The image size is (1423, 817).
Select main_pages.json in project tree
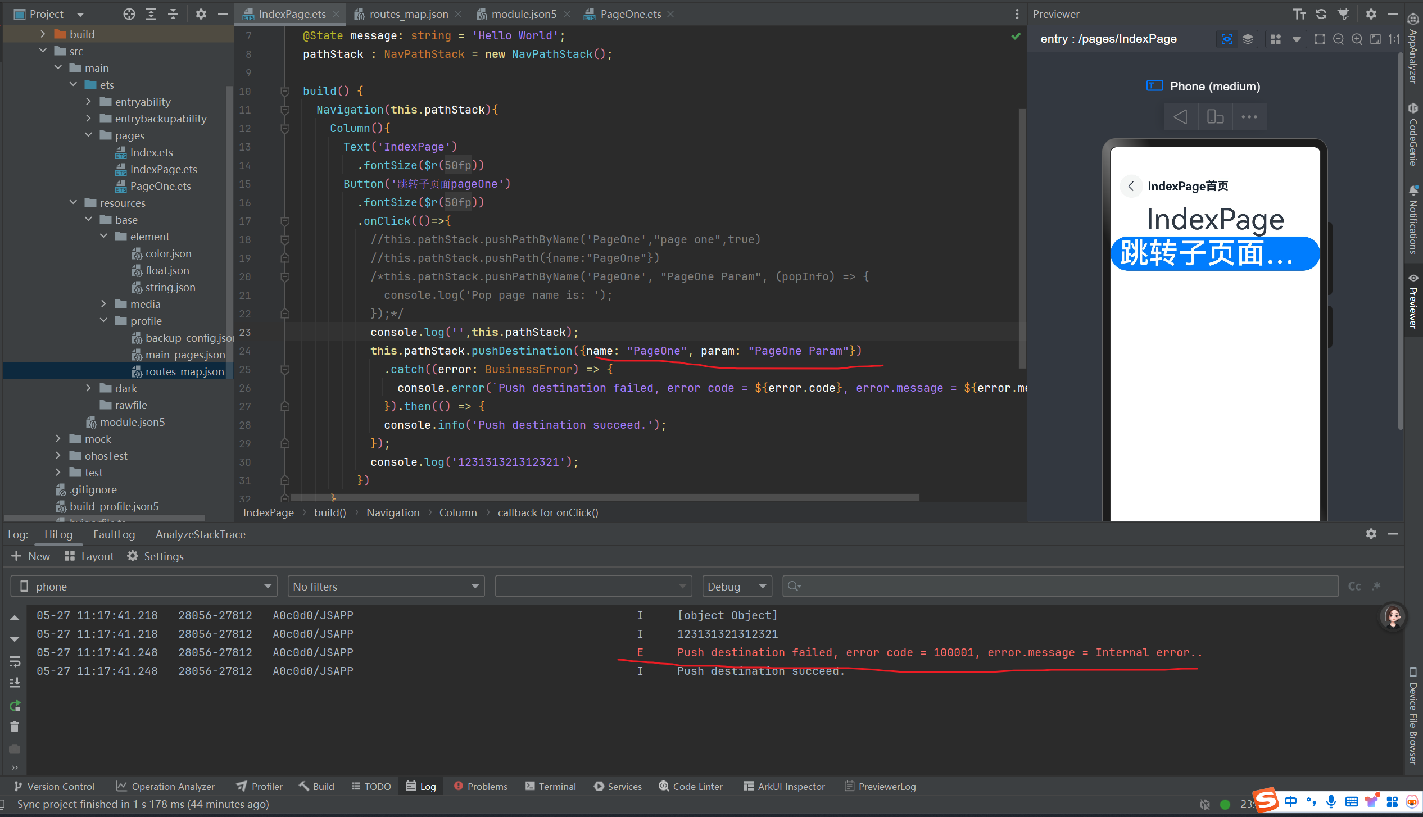coord(178,355)
